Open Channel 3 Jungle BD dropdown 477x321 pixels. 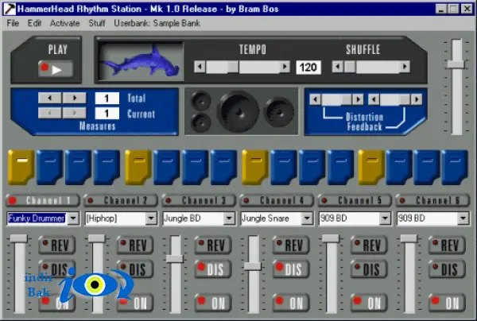pos(229,219)
